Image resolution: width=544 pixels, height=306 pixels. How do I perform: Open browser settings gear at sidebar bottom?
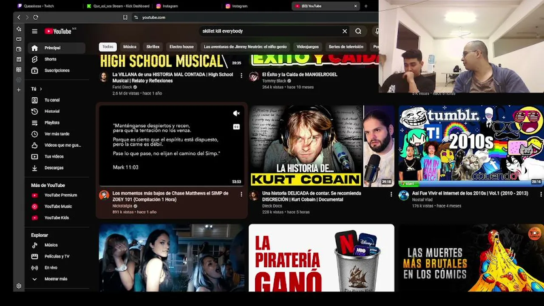[x=19, y=286]
